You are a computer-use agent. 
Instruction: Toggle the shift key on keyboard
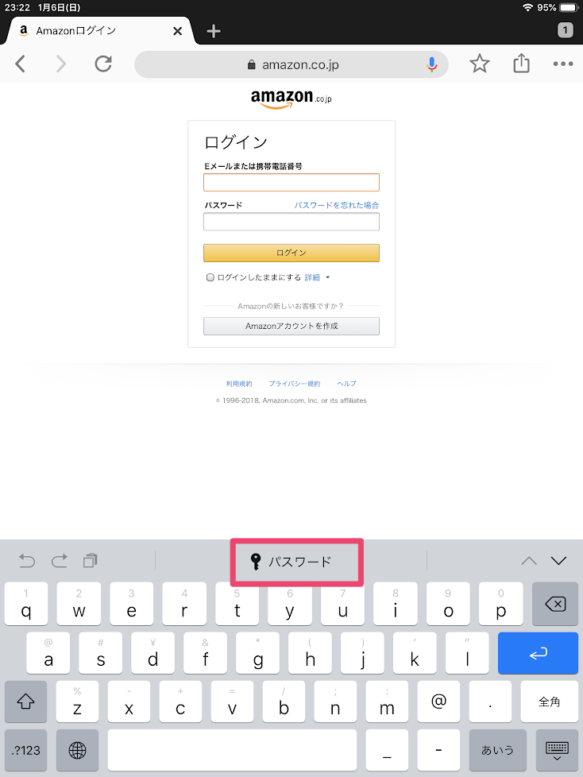pos(25,702)
